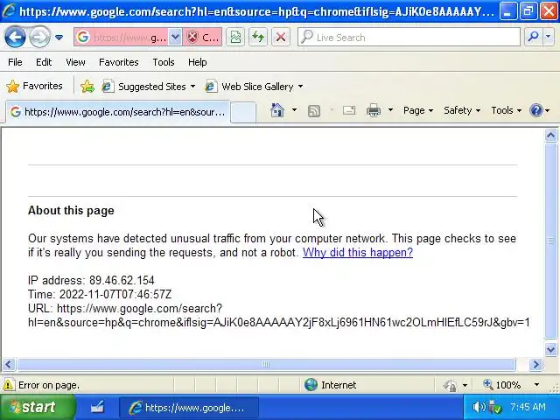Click the 'About this page' heading

(x=71, y=210)
